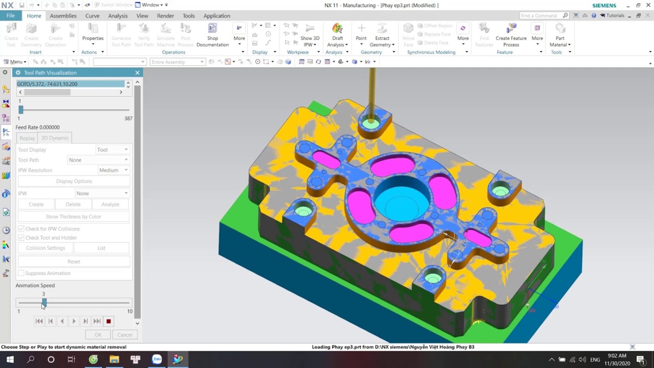The height and width of the screenshot is (368, 654).
Task: Open Windows Task View in taskbar
Action: [x=71, y=359]
